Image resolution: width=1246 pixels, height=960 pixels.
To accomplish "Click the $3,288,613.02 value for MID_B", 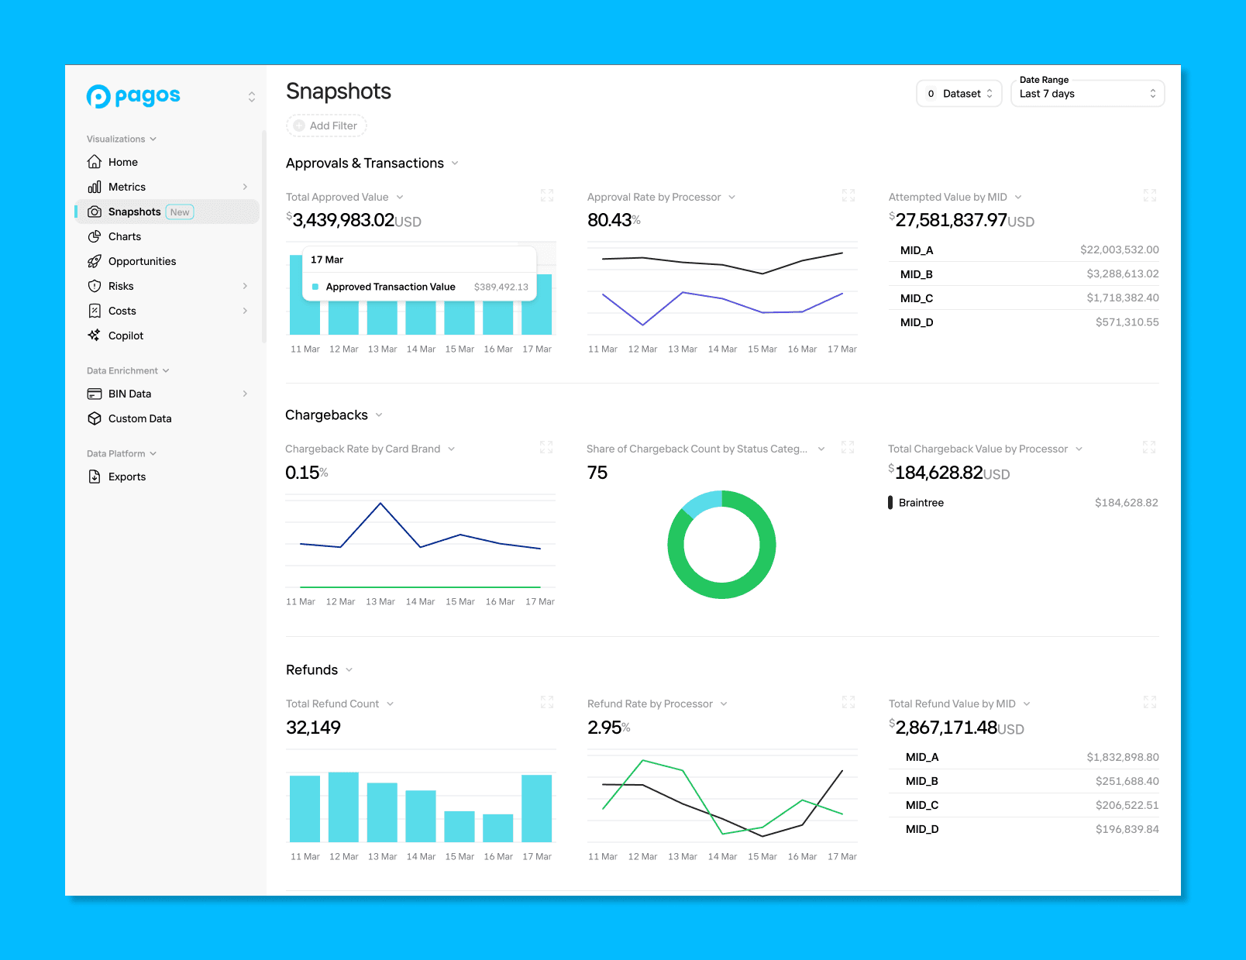I will (x=1123, y=274).
